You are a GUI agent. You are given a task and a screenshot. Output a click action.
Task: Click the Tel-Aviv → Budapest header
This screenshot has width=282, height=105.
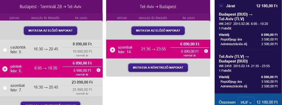pyautogui.click(x=158, y=7)
